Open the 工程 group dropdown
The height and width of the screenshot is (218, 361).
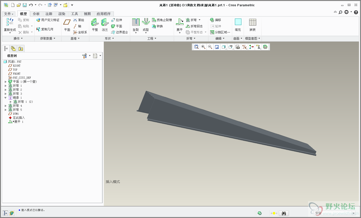tap(152, 39)
